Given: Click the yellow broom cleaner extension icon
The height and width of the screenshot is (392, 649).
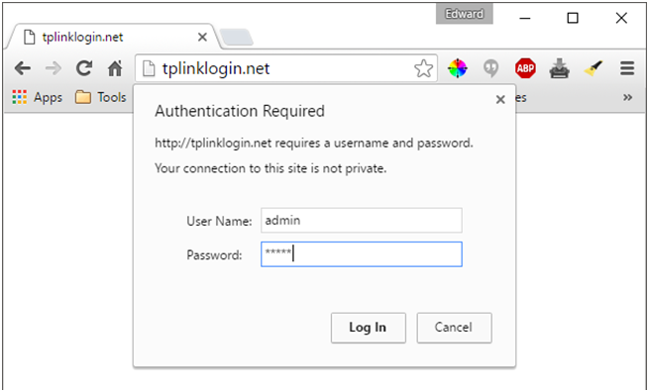Looking at the screenshot, I should pyautogui.click(x=594, y=68).
